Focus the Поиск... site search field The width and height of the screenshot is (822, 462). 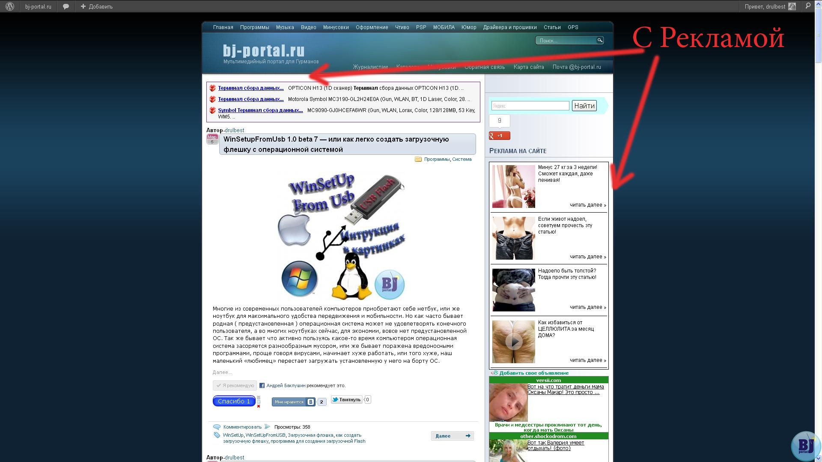point(566,40)
